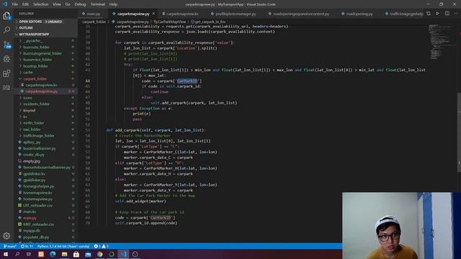
Task: Open the Windows Start menu
Action: tap(5, 254)
